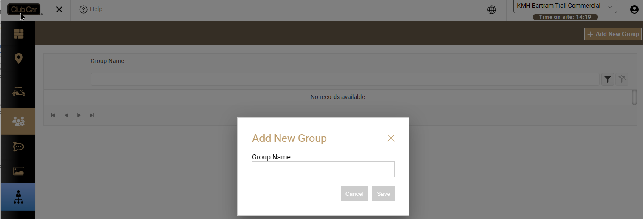Viewport: 643px width, 219px height.
Task: Click the Group Name column header
Action: click(108, 61)
